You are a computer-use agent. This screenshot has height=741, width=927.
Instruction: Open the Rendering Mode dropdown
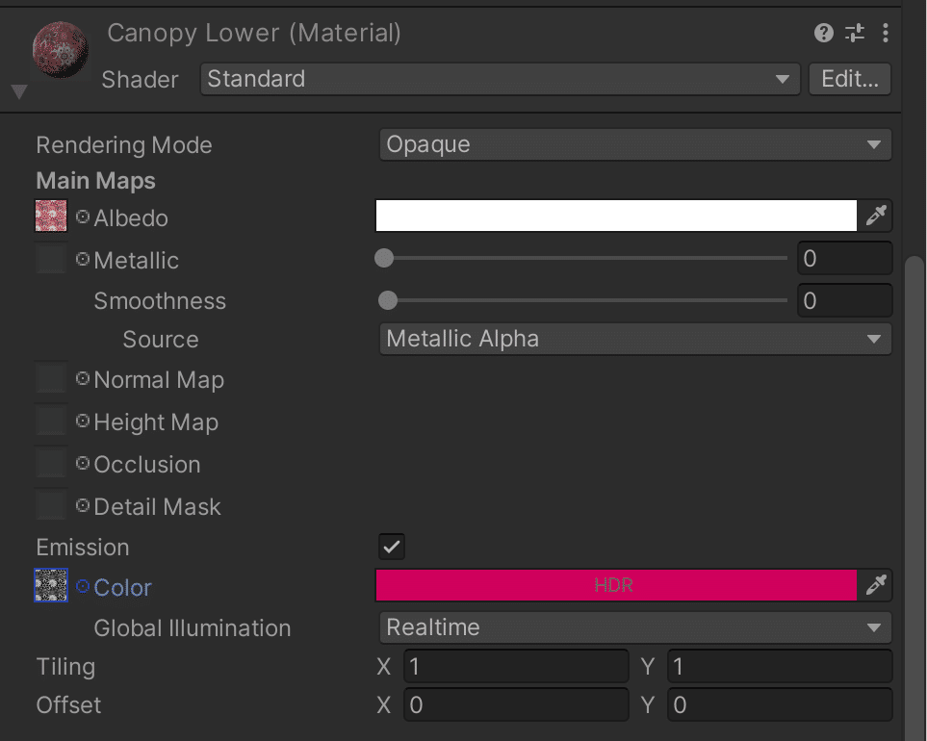click(x=635, y=144)
